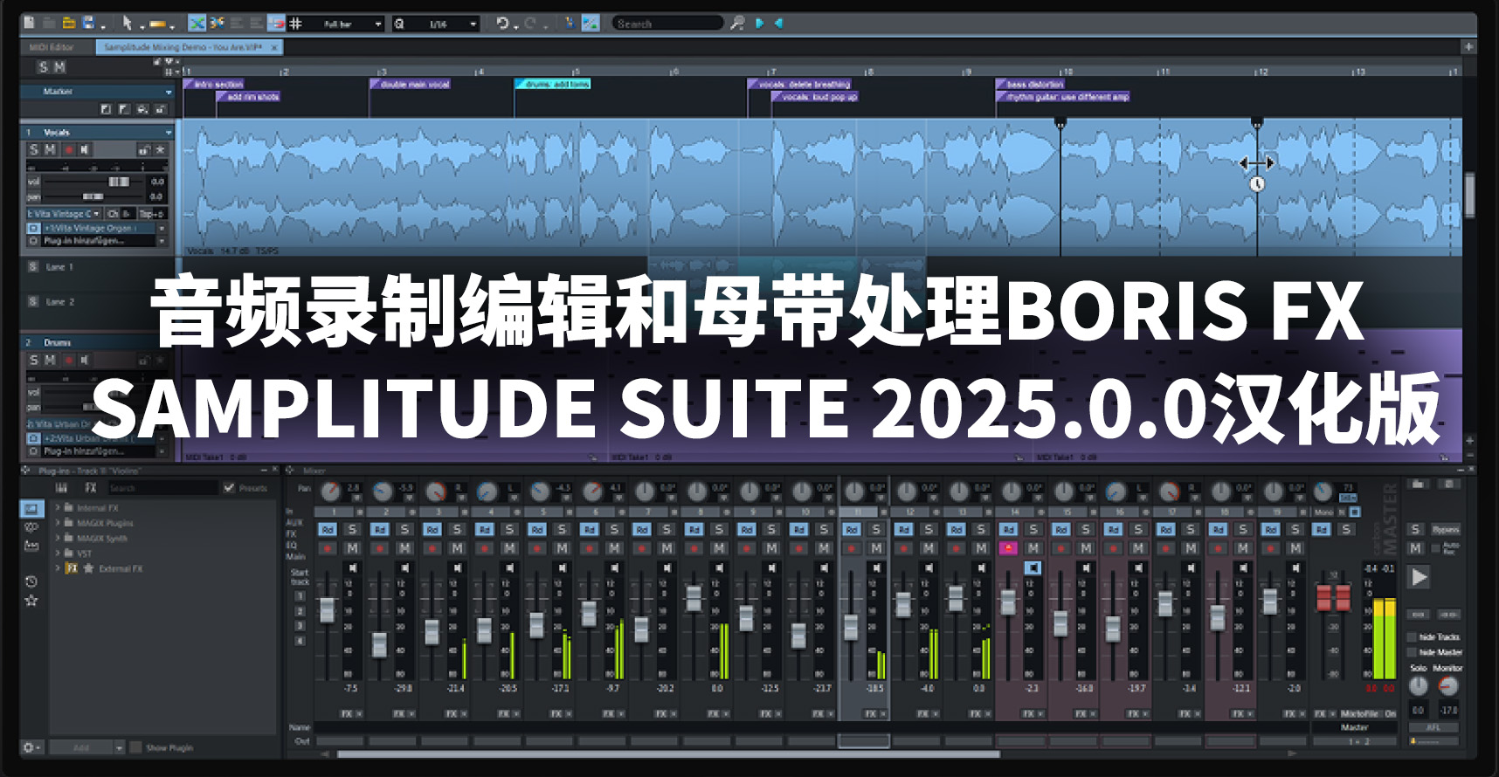1499x777 pixels.
Task: Click the forward blue arrow beside the Search box
Action: 759,24
